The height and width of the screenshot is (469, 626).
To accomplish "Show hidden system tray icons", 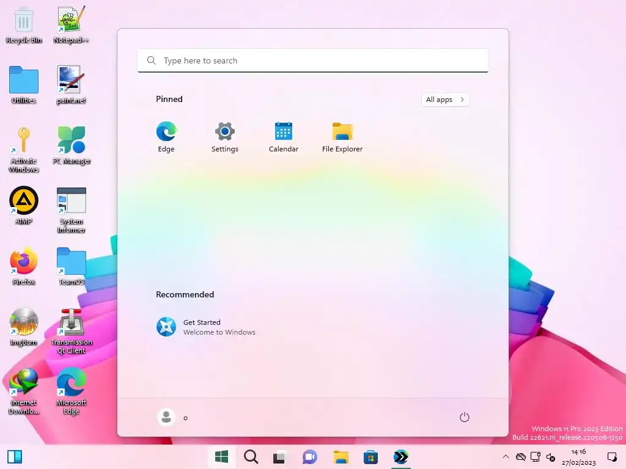I will click(506, 457).
